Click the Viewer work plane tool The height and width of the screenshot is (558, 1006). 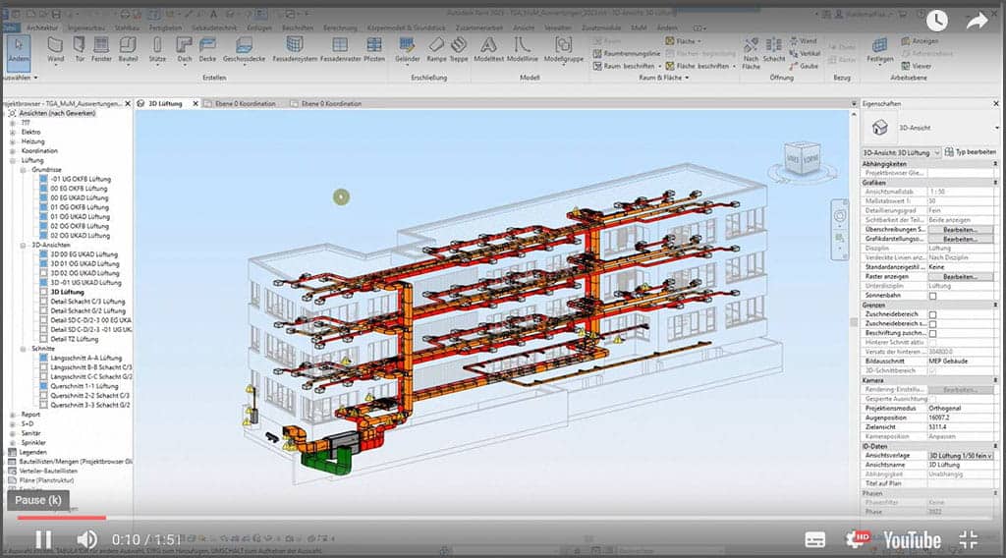[x=917, y=66]
